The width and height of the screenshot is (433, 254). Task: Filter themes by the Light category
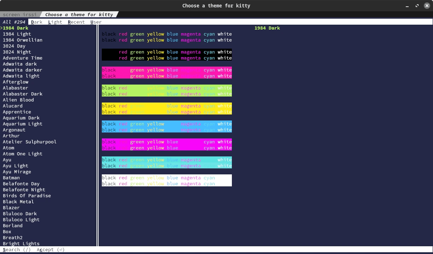point(55,22)
